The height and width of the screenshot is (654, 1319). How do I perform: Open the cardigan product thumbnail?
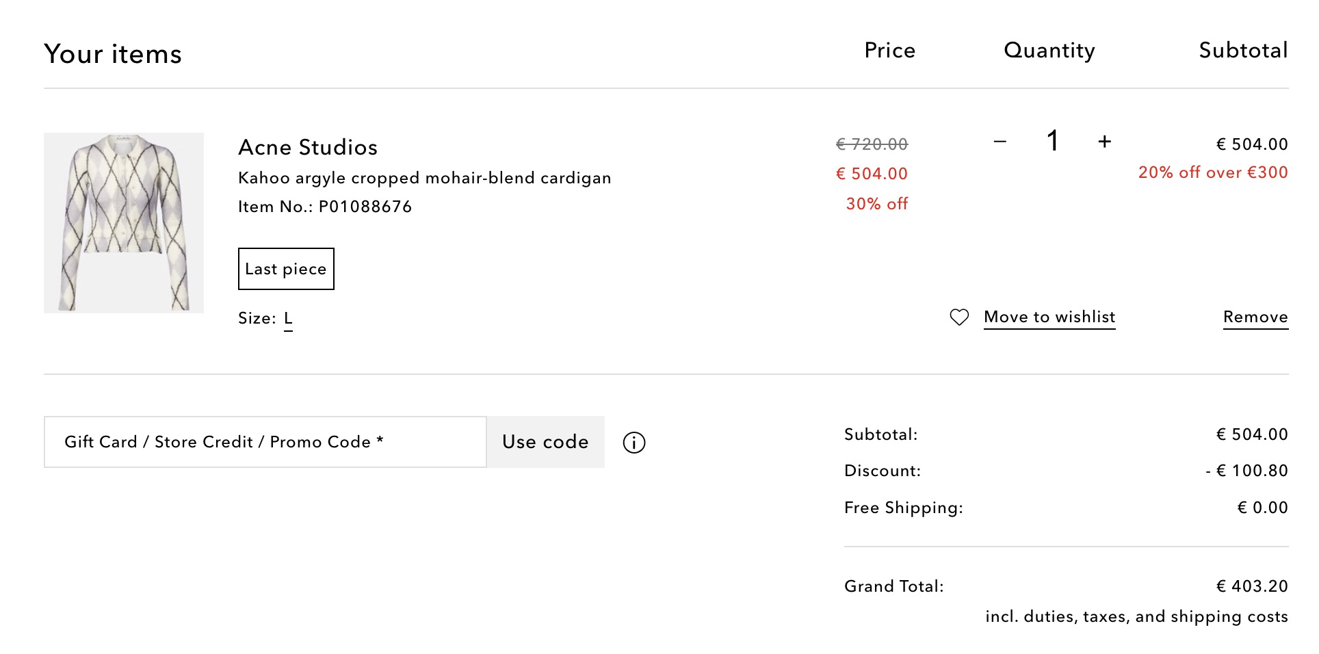124,223
